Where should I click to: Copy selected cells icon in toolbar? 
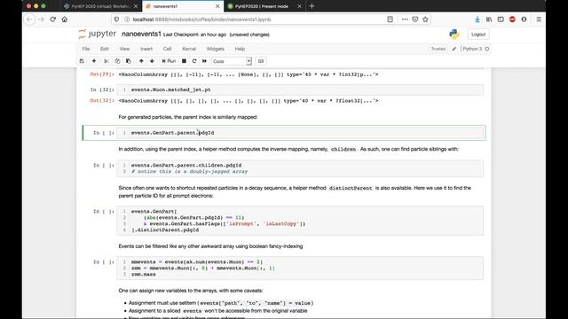(117, 61)
